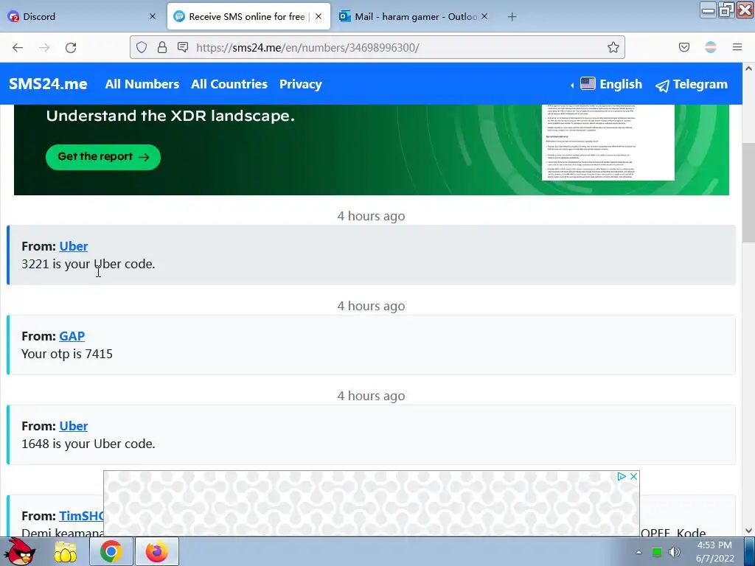This screenshot has height=566, width=755.
Task: Click the AdChoices triangle icon
Action: tap(622, 476)
